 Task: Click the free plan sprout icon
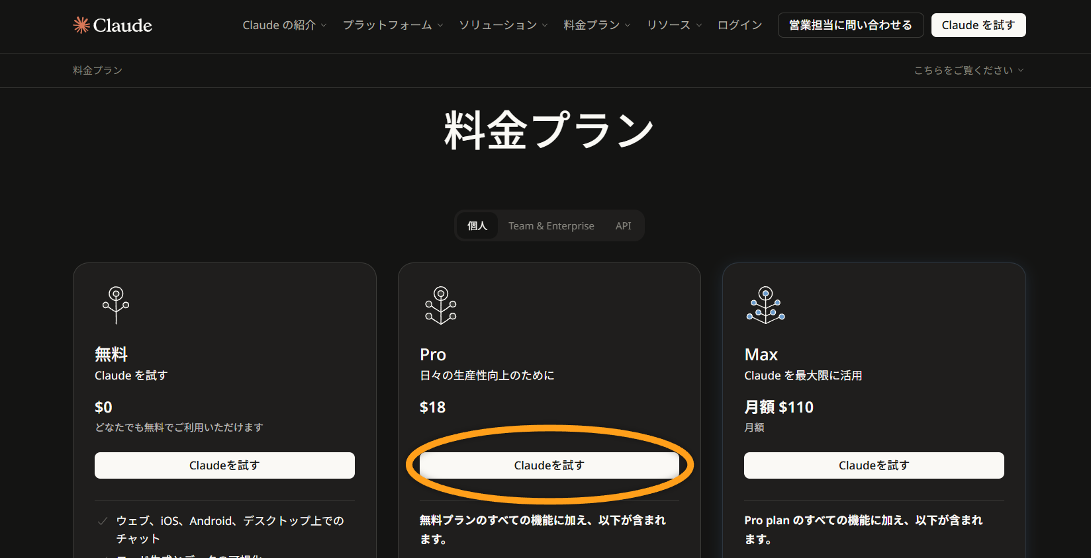coord(116,305)
